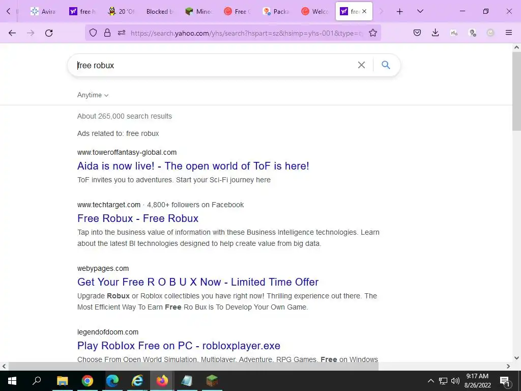Click horizontal scrollbar right arrow

(x=508, y=367)
